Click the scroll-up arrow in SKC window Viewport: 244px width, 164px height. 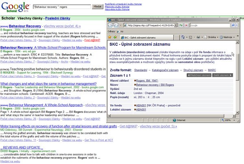237,42
